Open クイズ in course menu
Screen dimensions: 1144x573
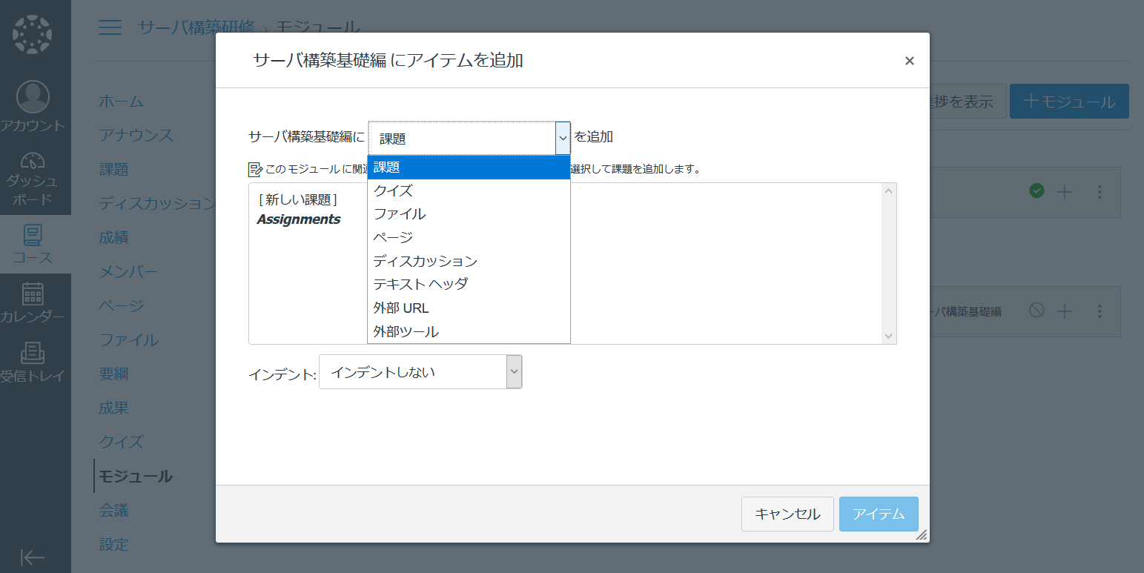click(122, 443)
